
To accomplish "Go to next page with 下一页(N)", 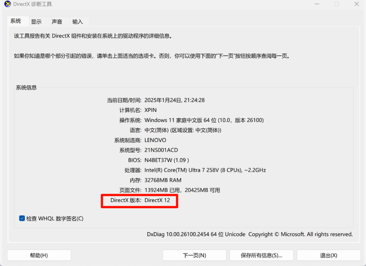I will 195,255.
